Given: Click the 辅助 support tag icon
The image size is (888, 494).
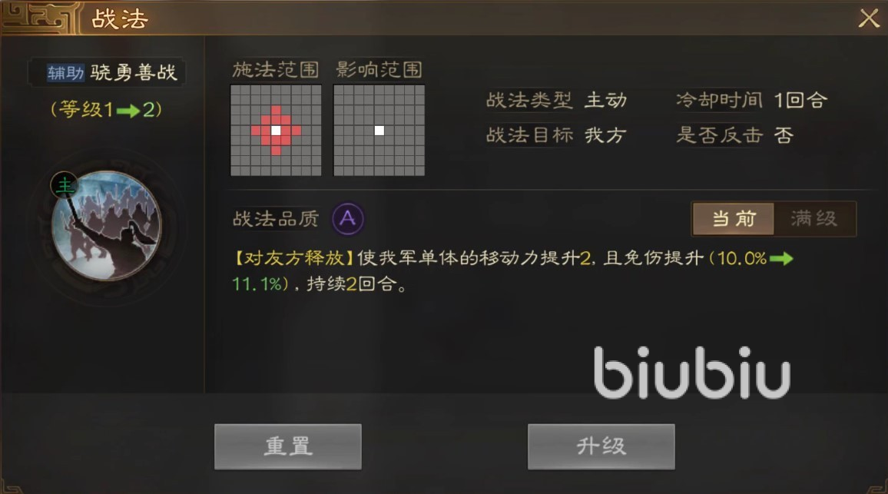Looking at the screenshot, I should click(65, 72).
